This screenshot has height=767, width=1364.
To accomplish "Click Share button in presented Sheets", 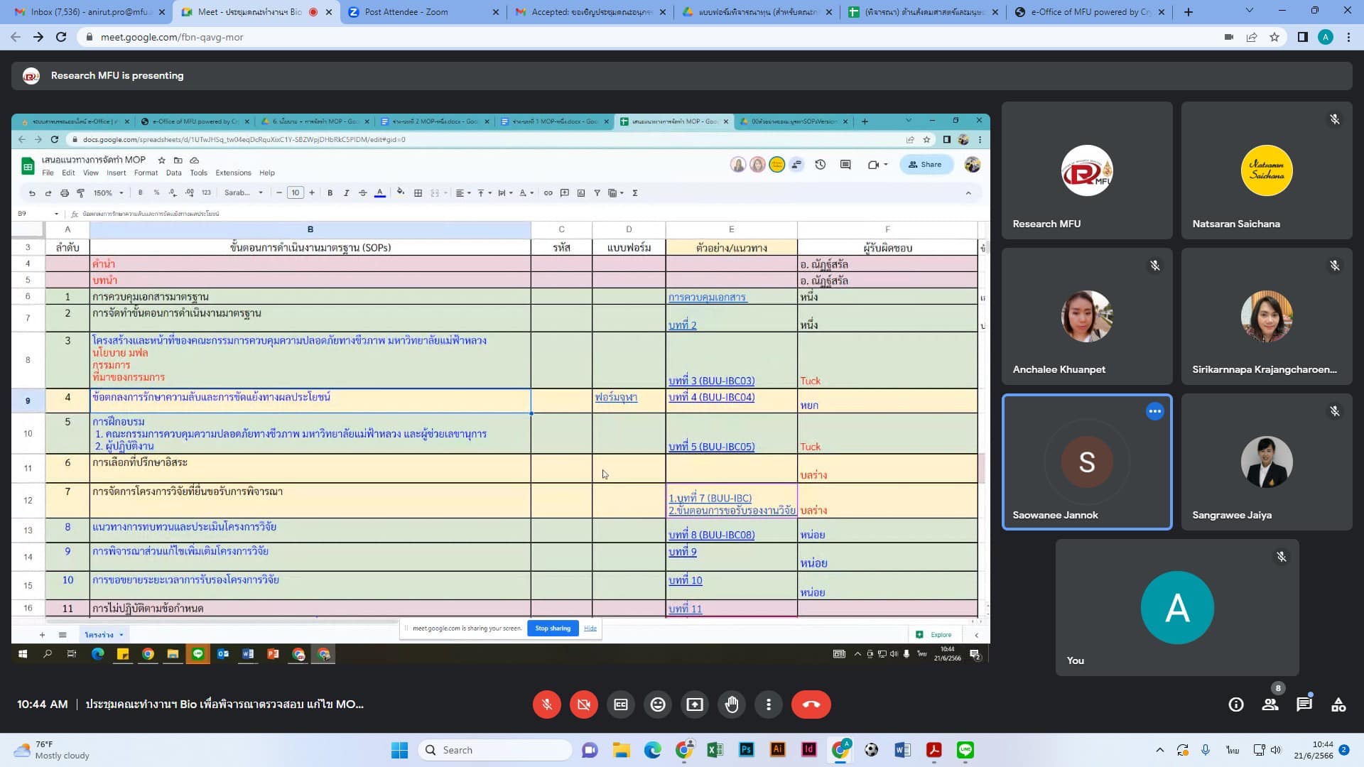I will point(926,165).
